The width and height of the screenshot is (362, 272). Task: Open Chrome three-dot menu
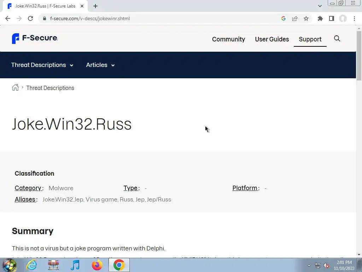354,18
